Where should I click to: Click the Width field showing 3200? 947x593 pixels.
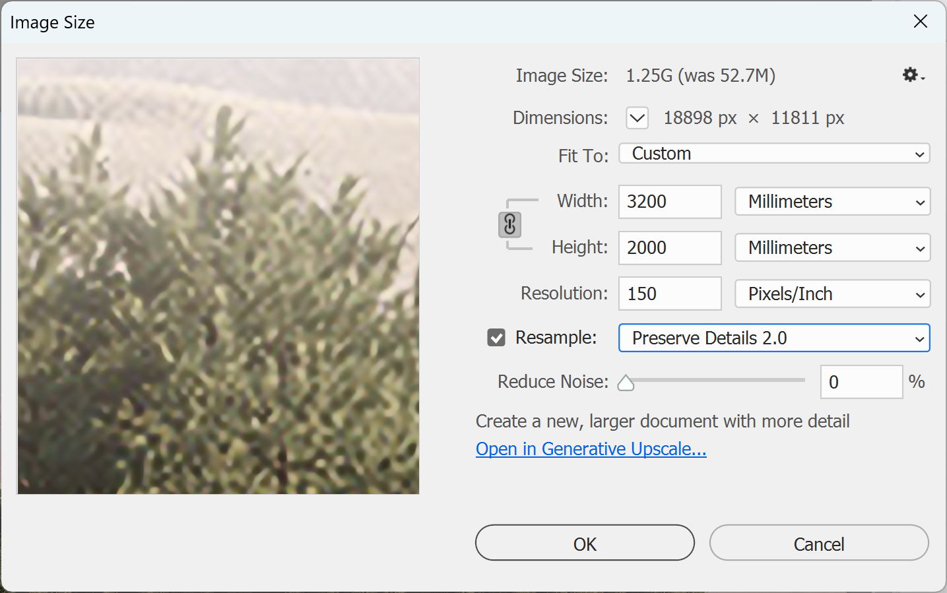(670, 202)
